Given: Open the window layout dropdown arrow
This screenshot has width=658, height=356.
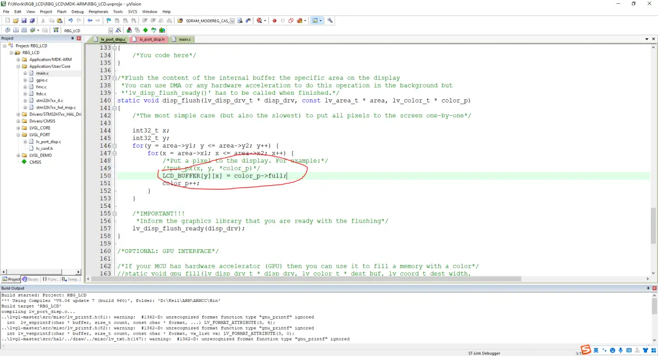Looking at the screenshot, I should point(321,20).
